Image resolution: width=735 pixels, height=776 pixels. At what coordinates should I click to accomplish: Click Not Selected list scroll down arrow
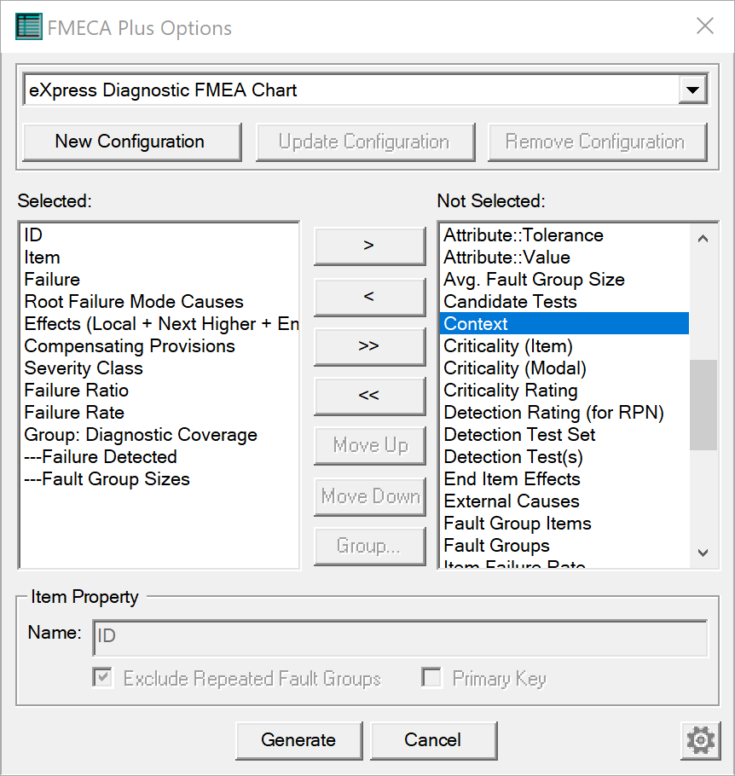point(703,553)
